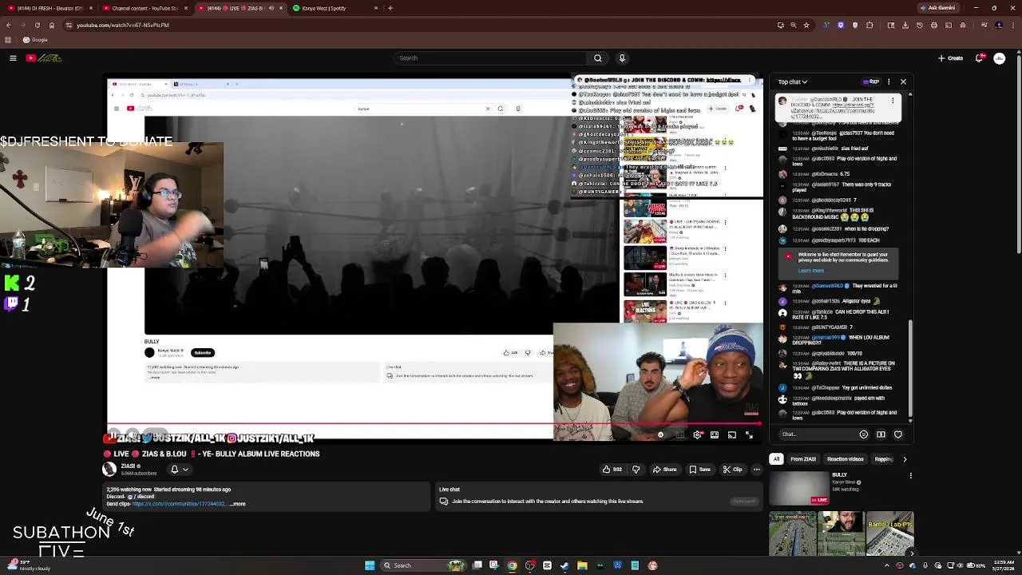Screen dimensions: 1022x575
Task: Open the Windows Start menu
Action: [370, 565]
